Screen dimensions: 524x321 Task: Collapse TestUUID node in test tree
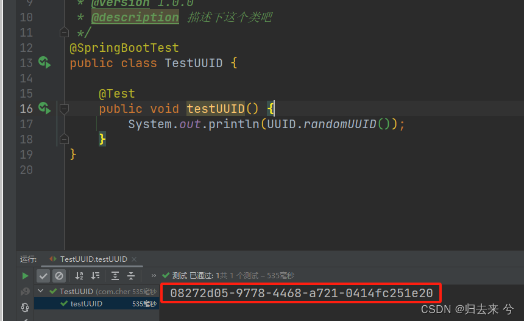pos(41,291)
